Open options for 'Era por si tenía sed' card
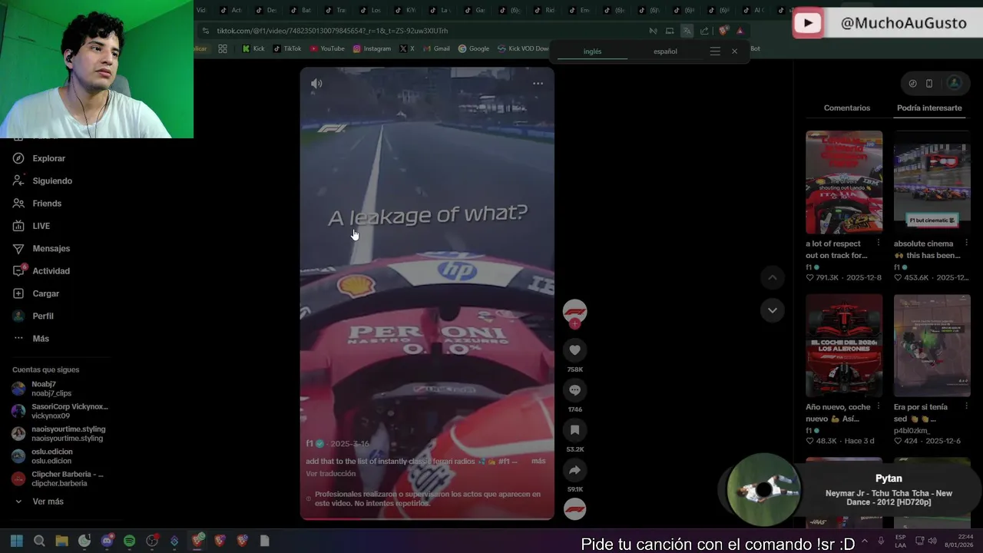The image size is (983, 553). click(x=966, y=407)
